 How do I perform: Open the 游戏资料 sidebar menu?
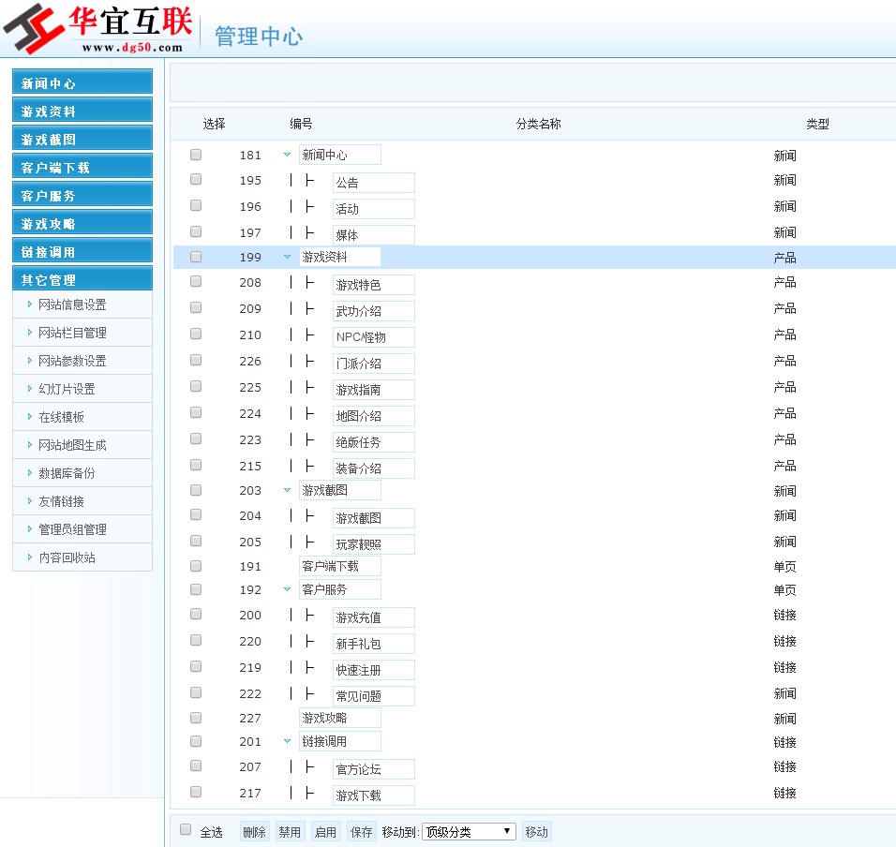[x=82, y=110]
